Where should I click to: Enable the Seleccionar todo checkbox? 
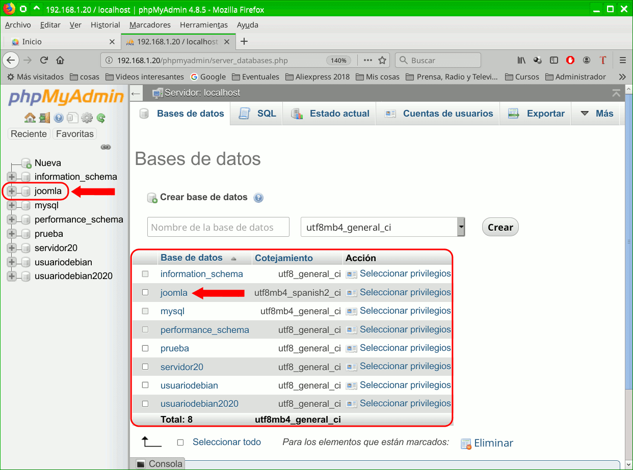(x=180, y=443)
